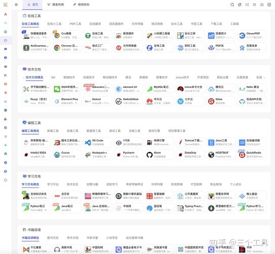This screenshot has height=254, width=275.
Task: Open the QuickRedis link
Action: 252,154
